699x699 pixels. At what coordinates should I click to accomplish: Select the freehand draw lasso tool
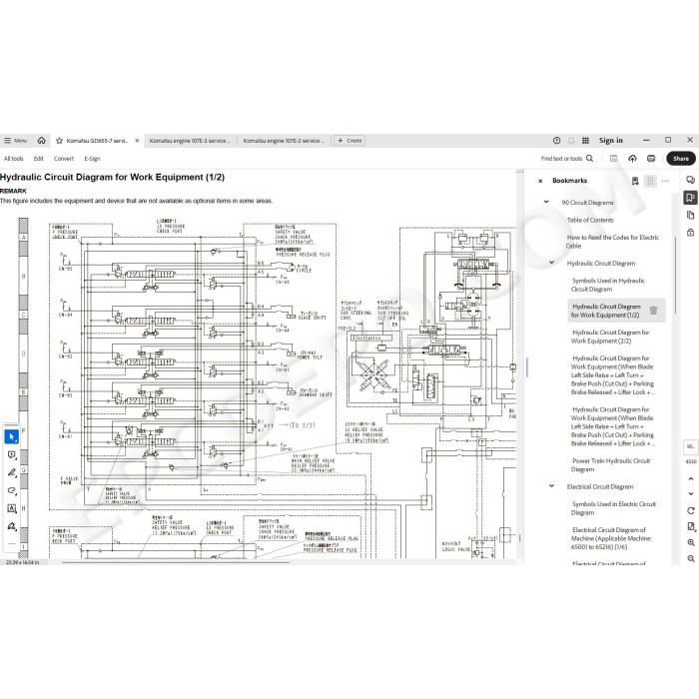click(x=12, y=490)
